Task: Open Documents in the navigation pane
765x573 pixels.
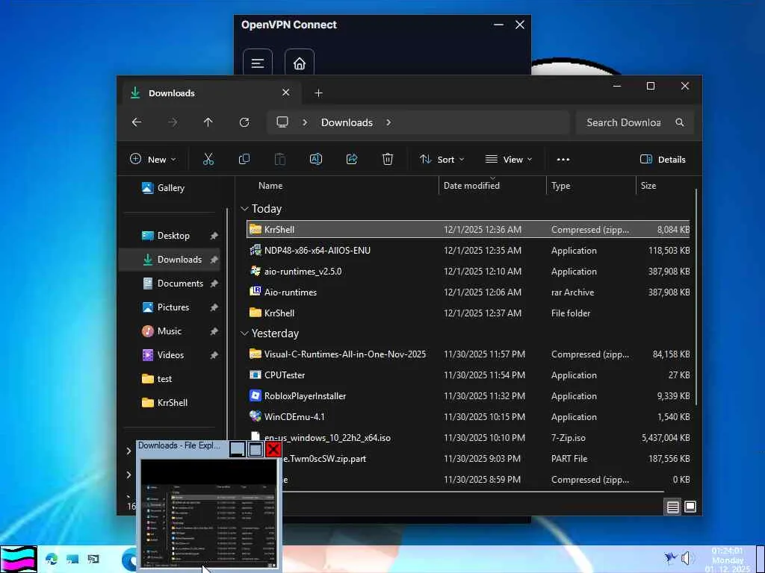Action: click(x=170, y=284)
